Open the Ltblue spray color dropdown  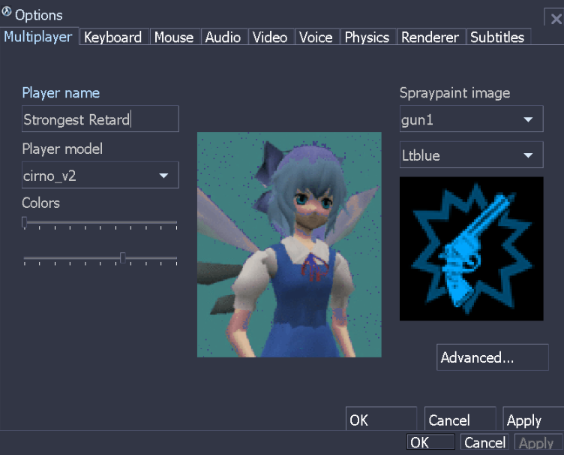472,155
